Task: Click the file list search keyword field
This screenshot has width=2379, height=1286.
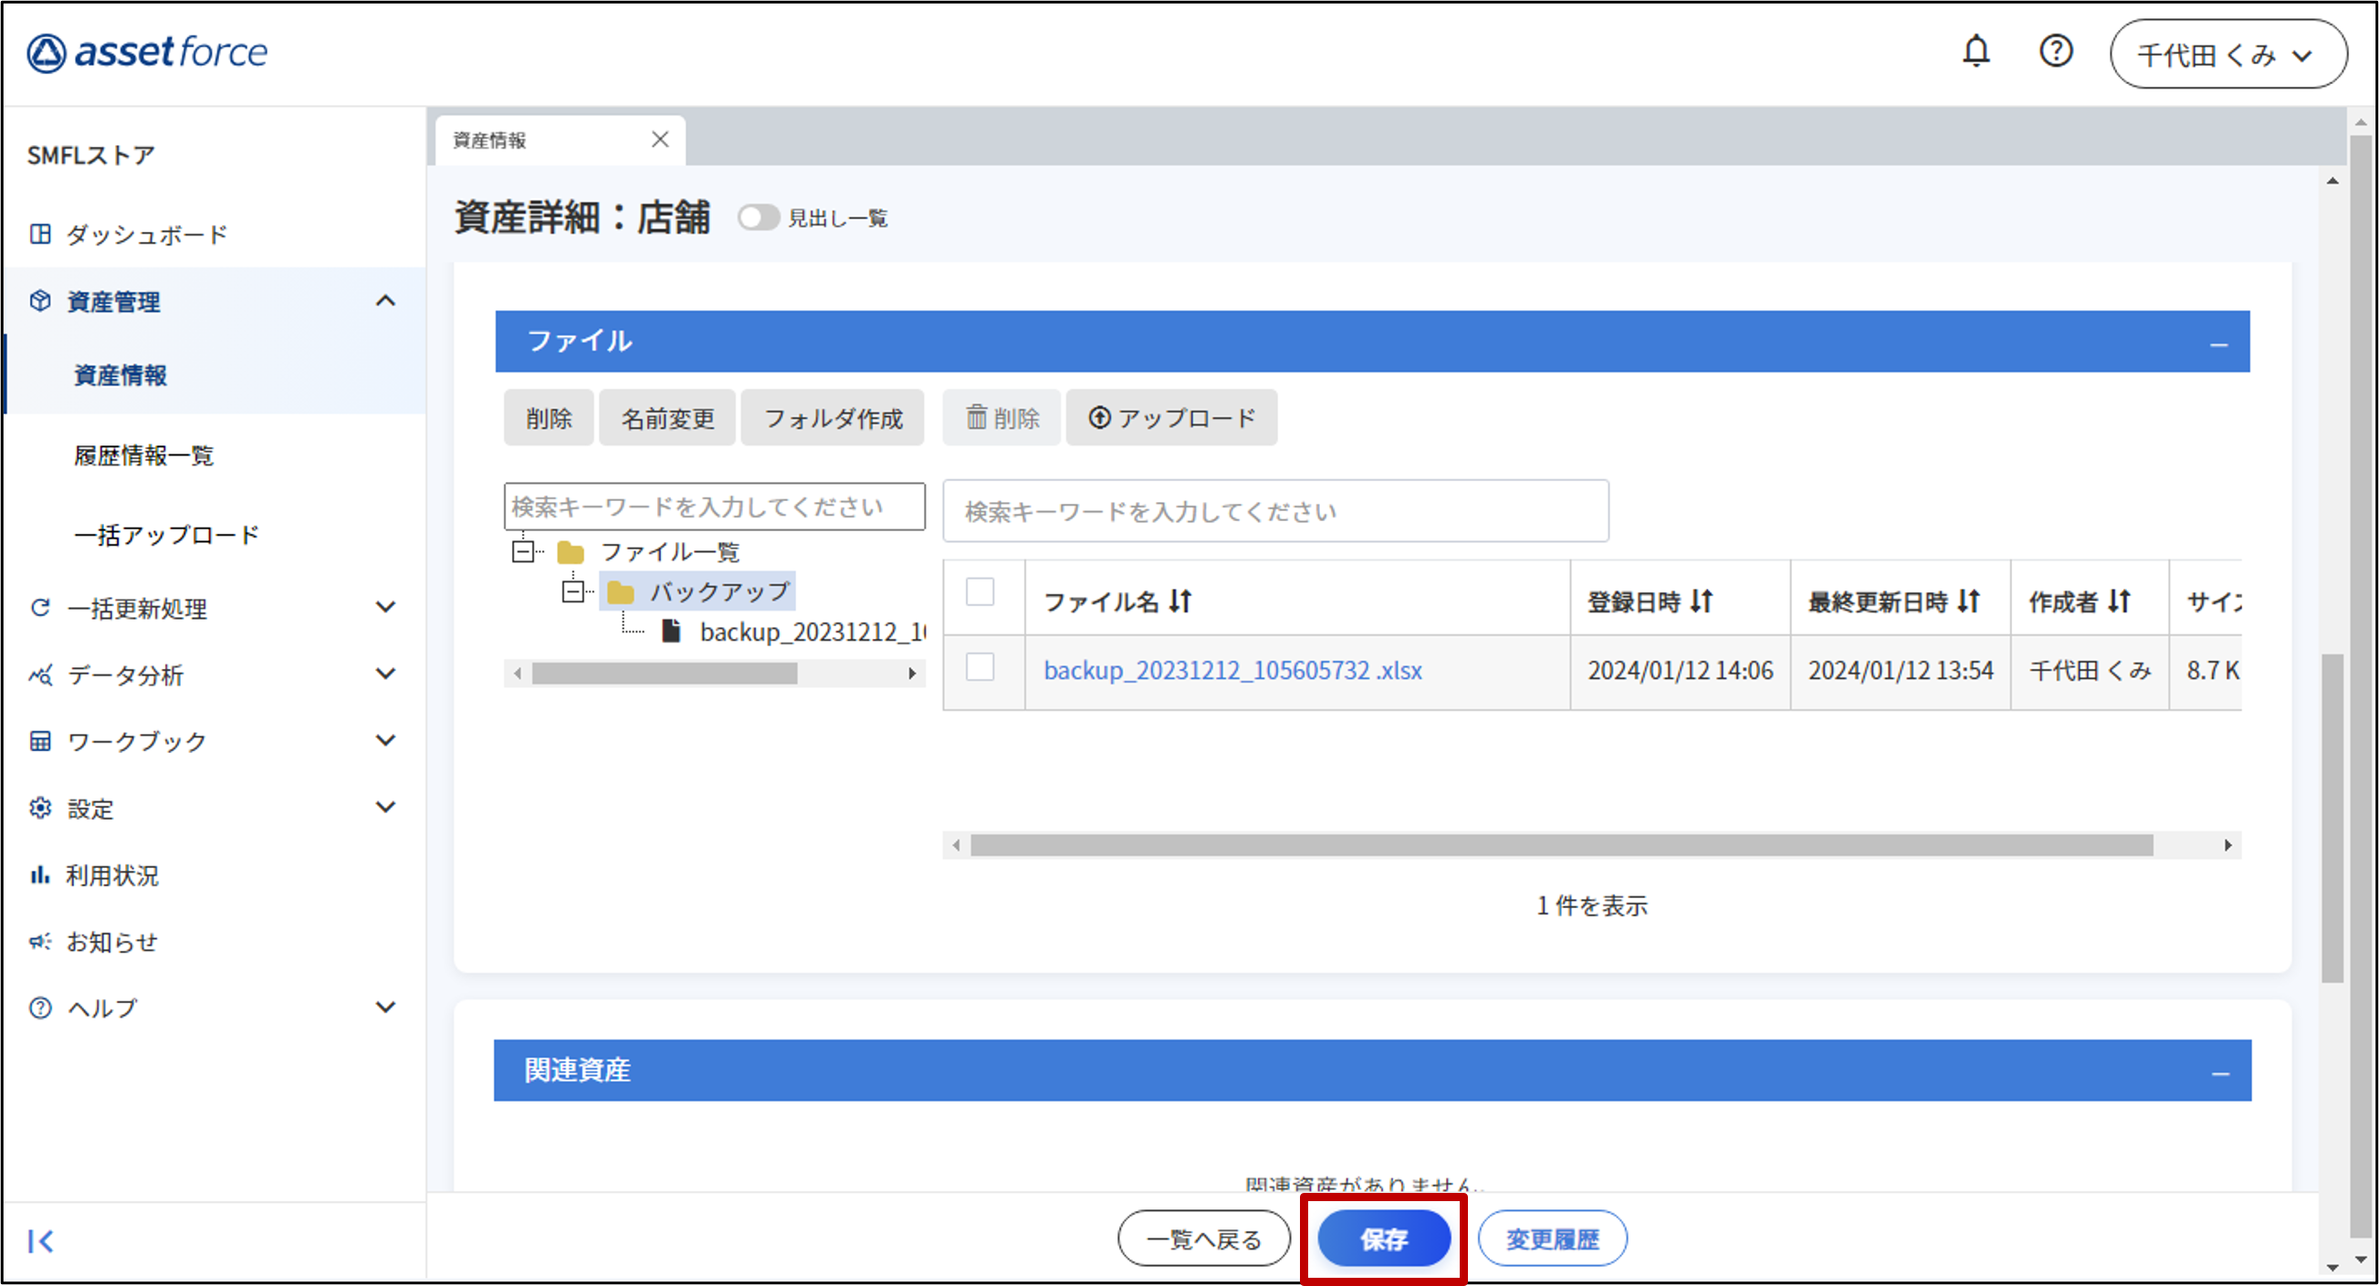Action: (x=1274, y=511)
